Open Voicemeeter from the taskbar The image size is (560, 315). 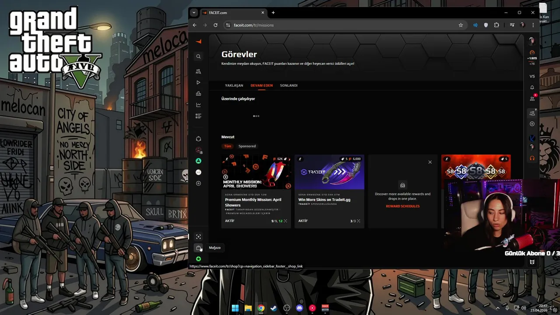click(325, 308)
